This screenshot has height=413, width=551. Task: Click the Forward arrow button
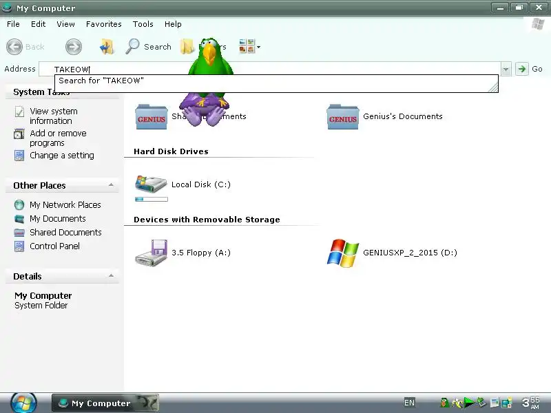[x=74, y=47]
